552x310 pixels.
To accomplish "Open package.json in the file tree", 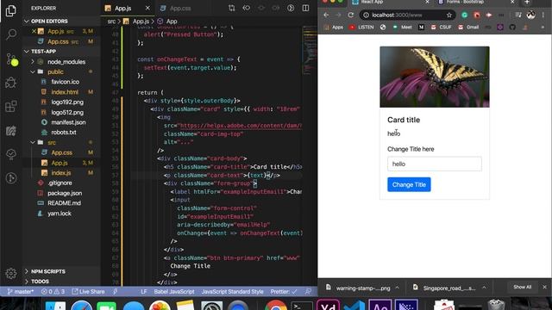I will click(65, 193).
